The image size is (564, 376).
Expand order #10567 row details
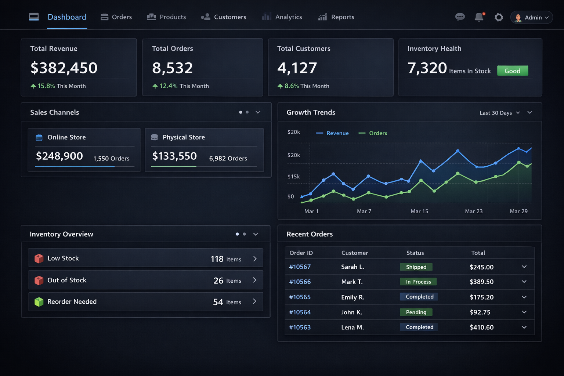(x=524, y=267)
